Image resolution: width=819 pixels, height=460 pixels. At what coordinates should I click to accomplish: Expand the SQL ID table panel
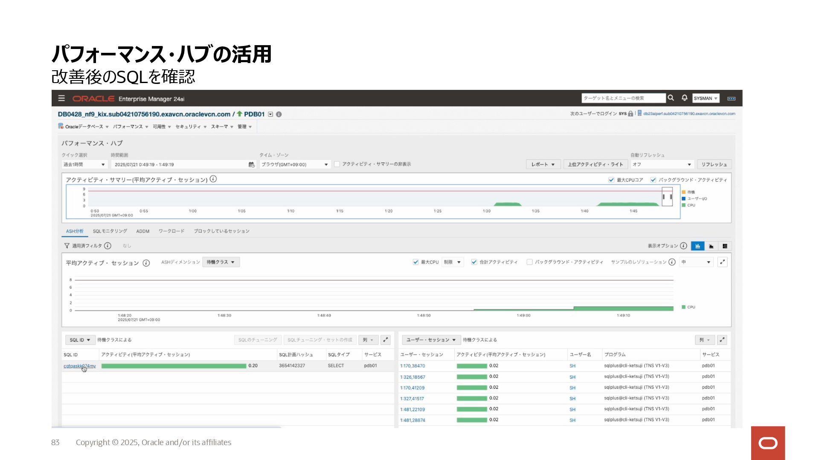(x=386, y=340)
